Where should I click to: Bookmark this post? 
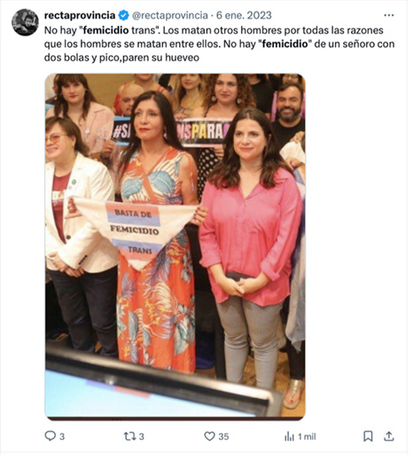point(368,436)
